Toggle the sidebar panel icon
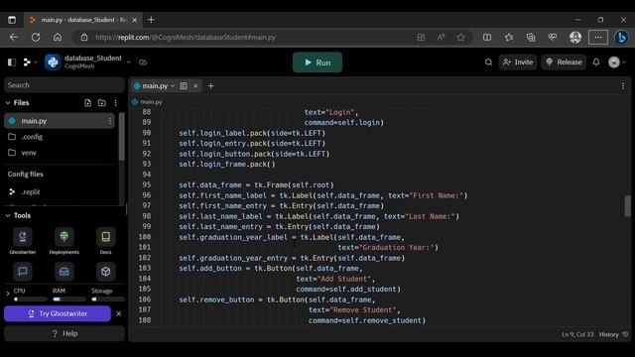 coord(12,62)
